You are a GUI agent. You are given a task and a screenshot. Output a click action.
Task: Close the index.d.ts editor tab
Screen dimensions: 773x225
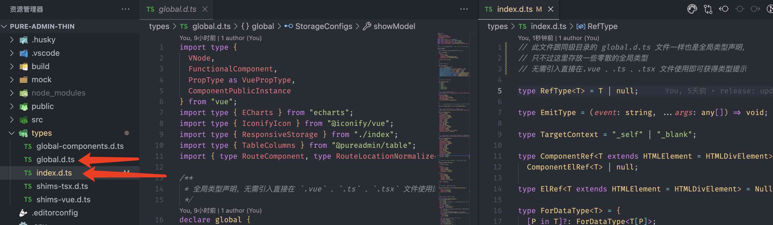coord(551,9)
